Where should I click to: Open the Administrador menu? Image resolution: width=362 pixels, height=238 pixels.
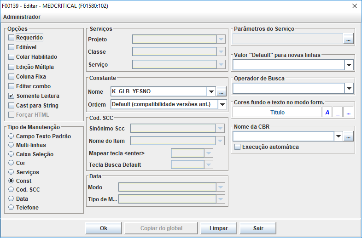[22, 17]
